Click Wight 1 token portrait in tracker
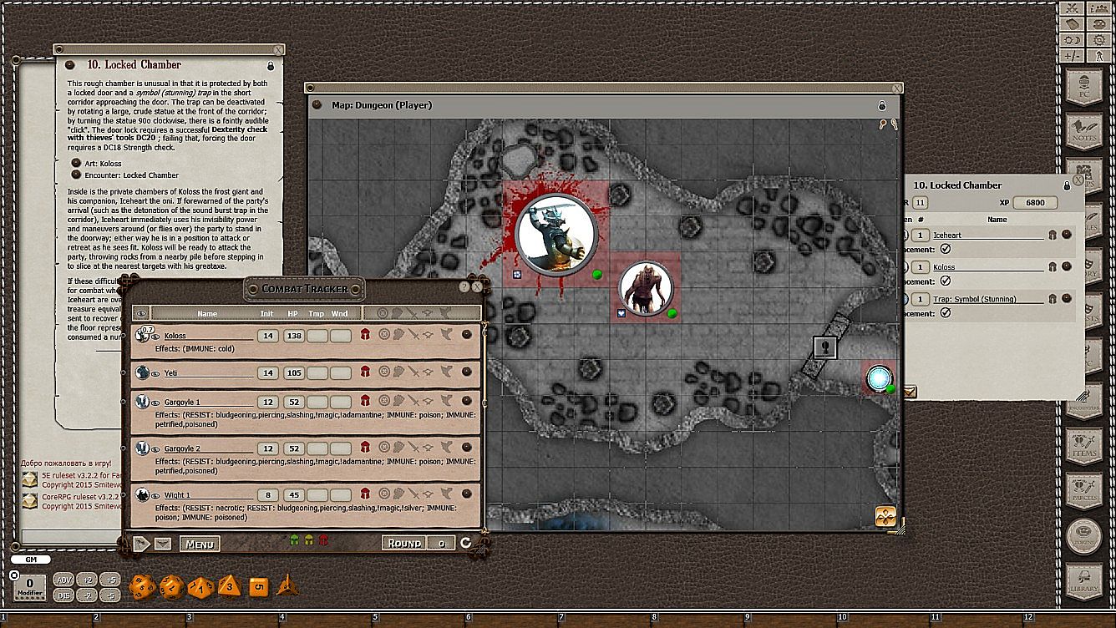Viewport: 1116px width, 628px height. click(142, 494)
